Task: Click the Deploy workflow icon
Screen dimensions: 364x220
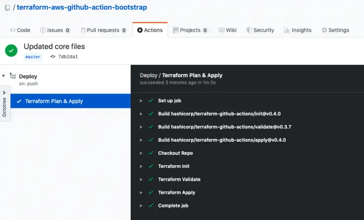Action: (x=13, y=76)
